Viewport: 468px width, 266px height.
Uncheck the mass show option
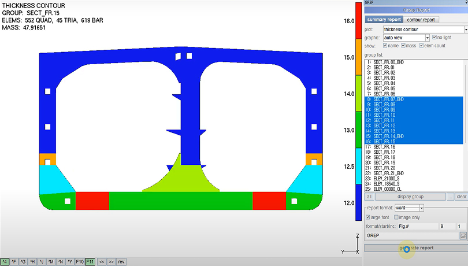[x=402, y=46]
